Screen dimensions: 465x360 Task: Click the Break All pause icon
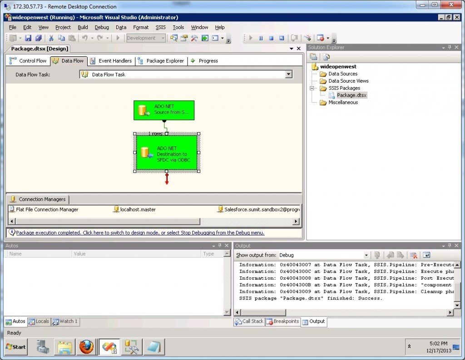pyautogui.click(x=261, y=38)
